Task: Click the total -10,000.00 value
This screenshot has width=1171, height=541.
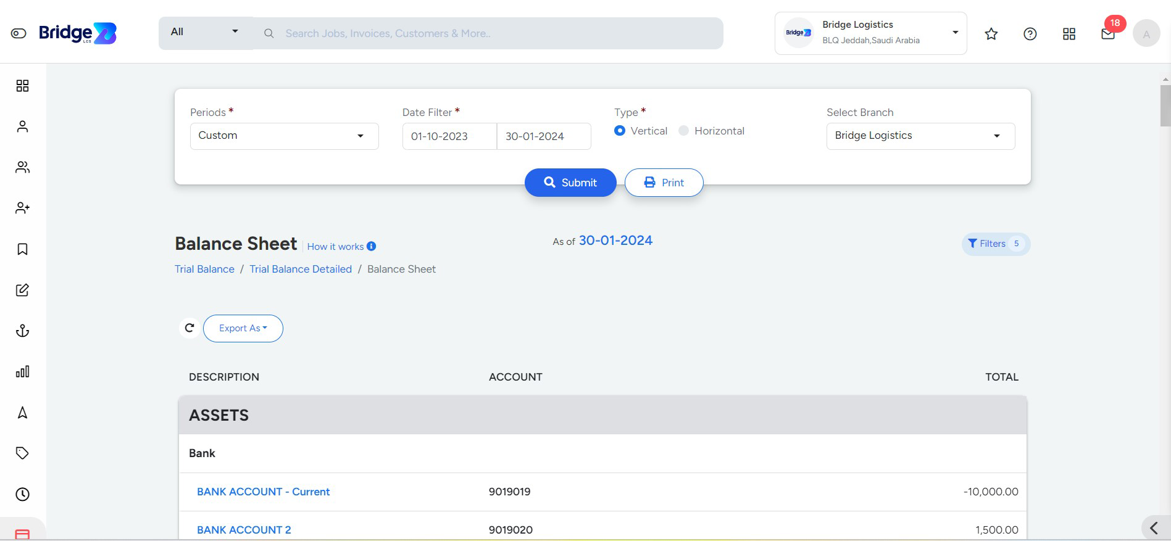Action: pyautogui.click(x=991, y=492)
